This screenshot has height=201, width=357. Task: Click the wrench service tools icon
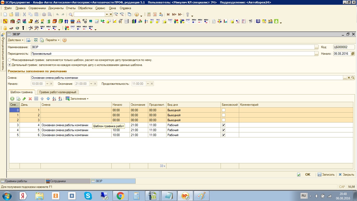coord(187,14)
